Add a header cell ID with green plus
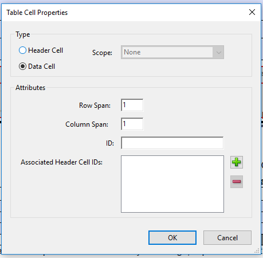Image resolution: width=263 pixels, height=258 pixels. [x=237, y=162]
